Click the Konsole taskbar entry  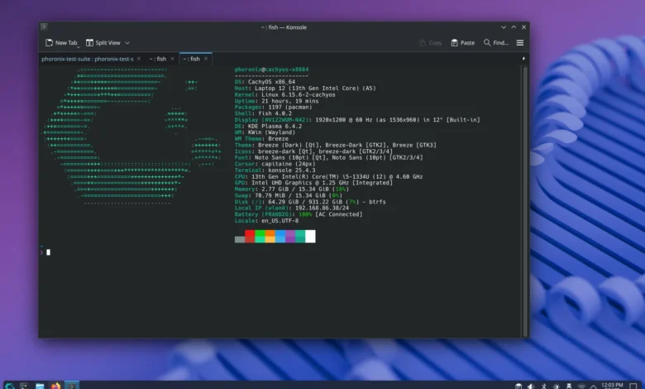pyautogui.click(x=71, y=386)
